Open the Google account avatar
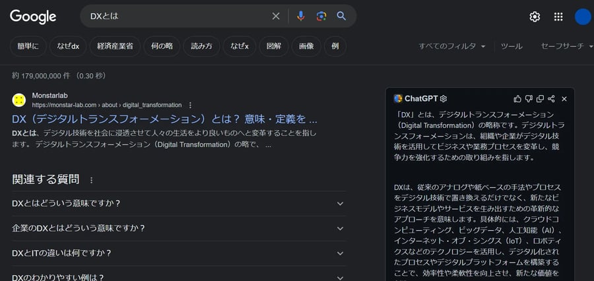Viewport: 594px width, 281px height. [583, 16]
